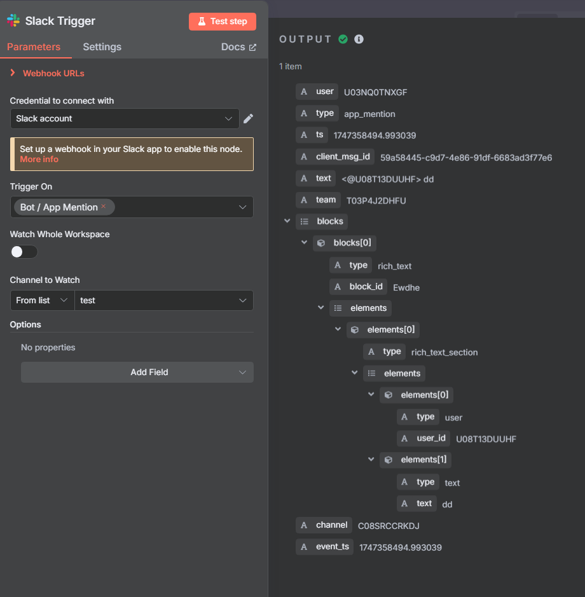Screen dimensions: 585x597
Task: Collapse the blocks list node
Action: (287, 221)
